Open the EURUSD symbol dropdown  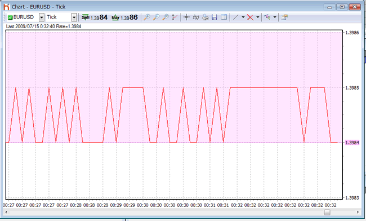point(42,17)
